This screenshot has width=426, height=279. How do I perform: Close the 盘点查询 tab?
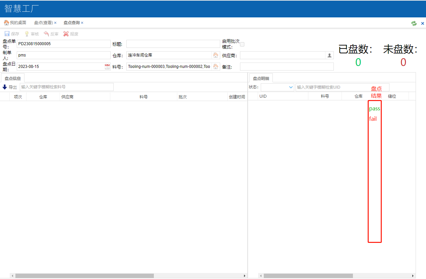coord(82,23)
